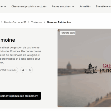Click the person icon in team size chip
111x111 pixels.
[23, 70]
